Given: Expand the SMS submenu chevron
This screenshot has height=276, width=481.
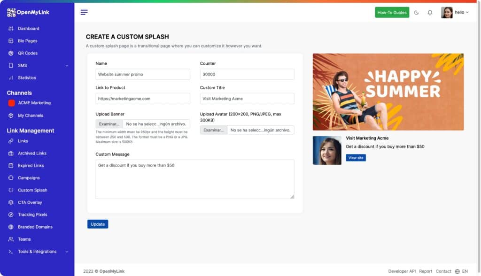Looking at the screenshot, I should click(x=67, y=66).
